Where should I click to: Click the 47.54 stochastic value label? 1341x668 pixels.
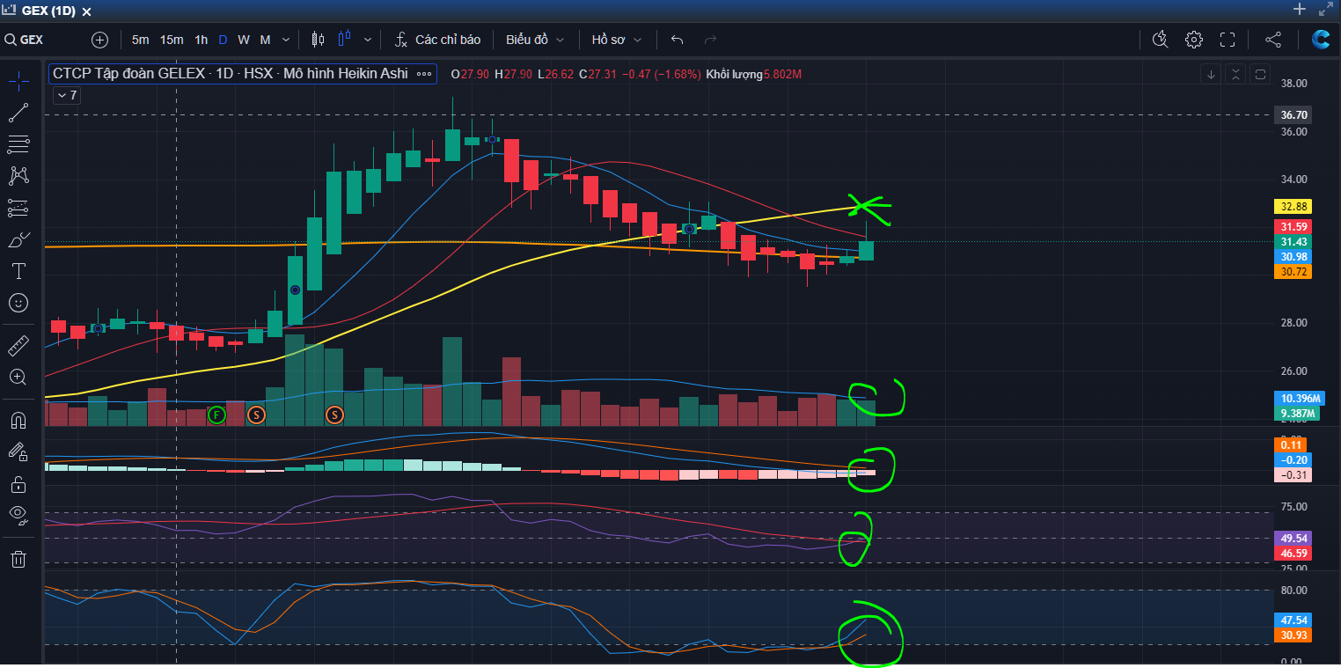1293,620
